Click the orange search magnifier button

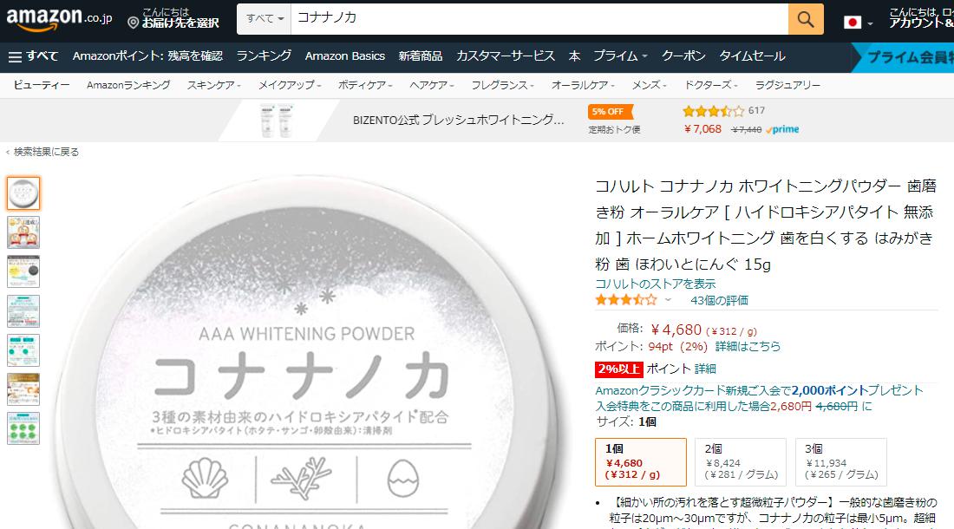806,19
